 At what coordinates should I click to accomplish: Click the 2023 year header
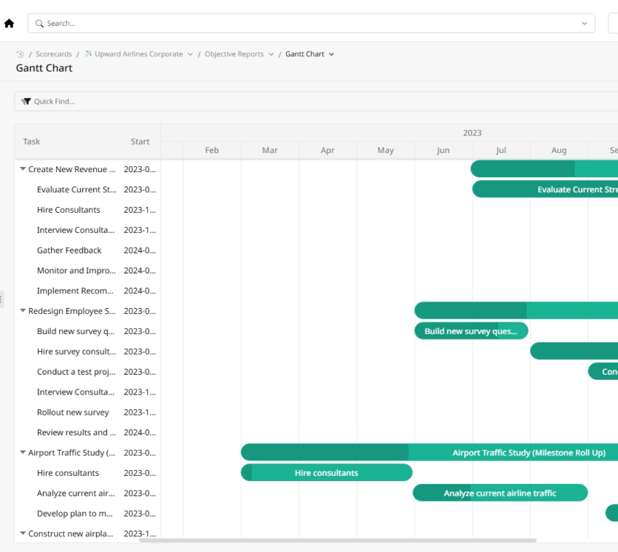(472, 133)
